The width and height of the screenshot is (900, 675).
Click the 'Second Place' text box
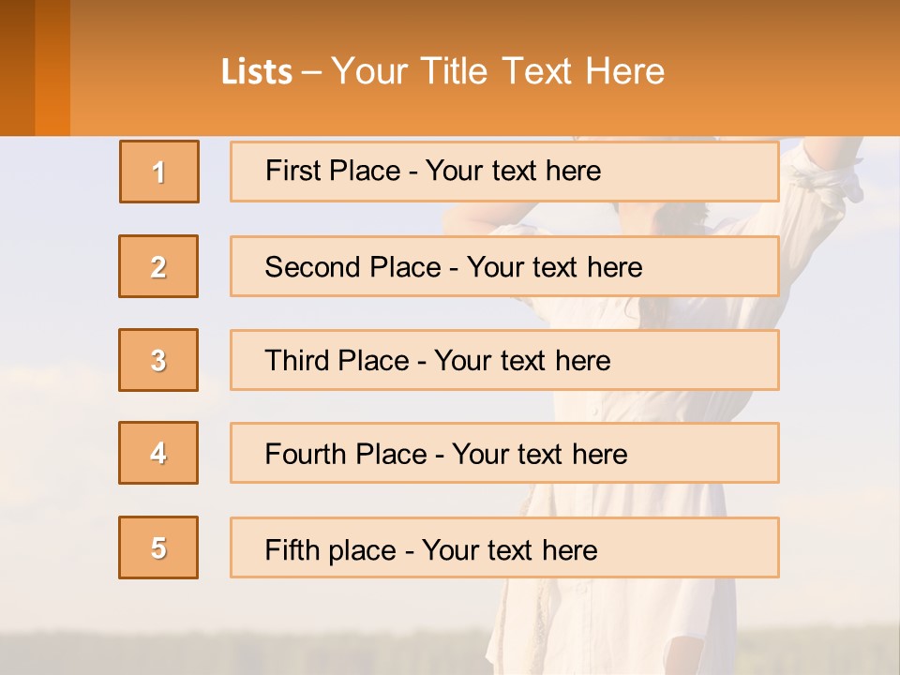coord(504,266)
